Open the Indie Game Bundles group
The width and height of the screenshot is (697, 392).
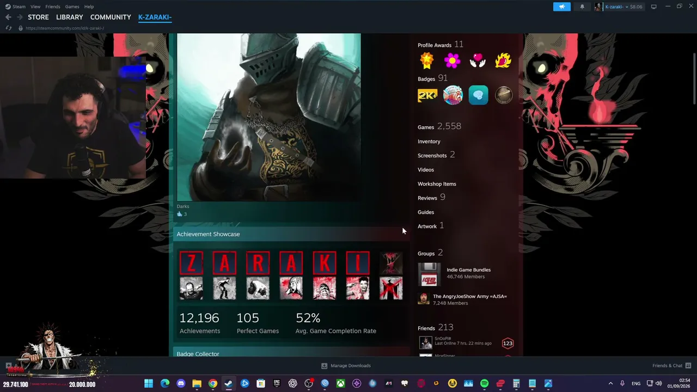click(x=469, y=270)
